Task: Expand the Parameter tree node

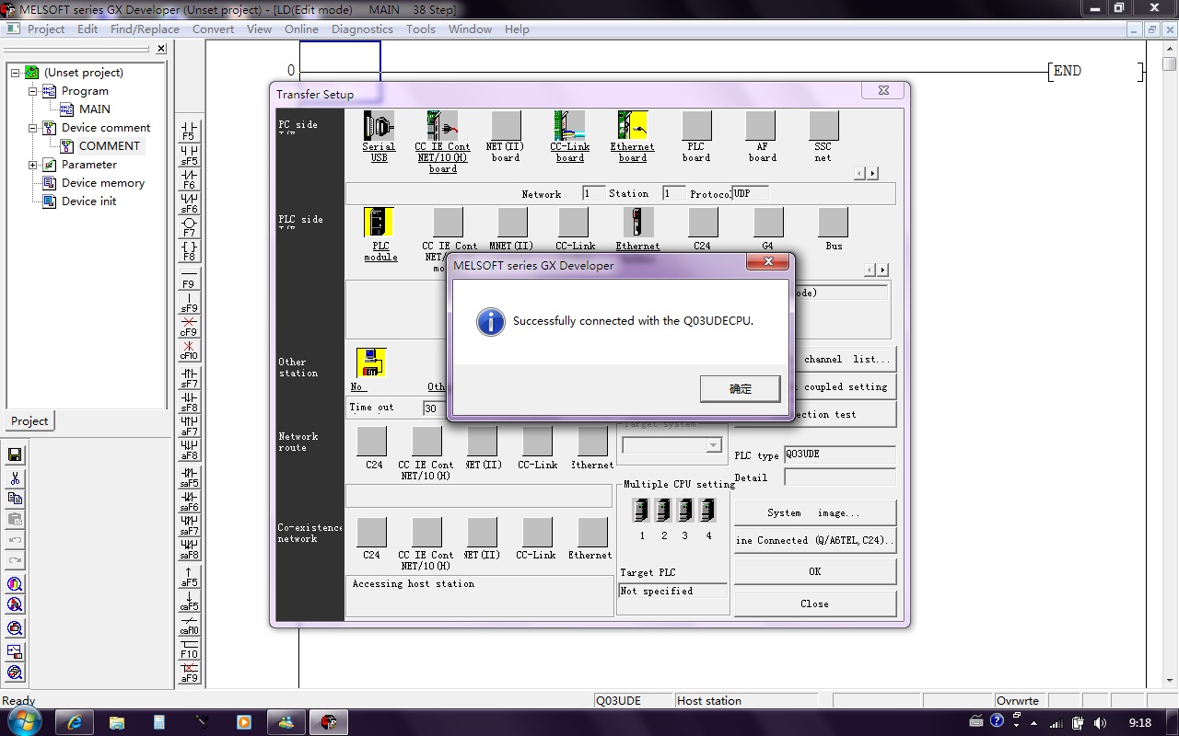Action: click(x=33, y=165)
